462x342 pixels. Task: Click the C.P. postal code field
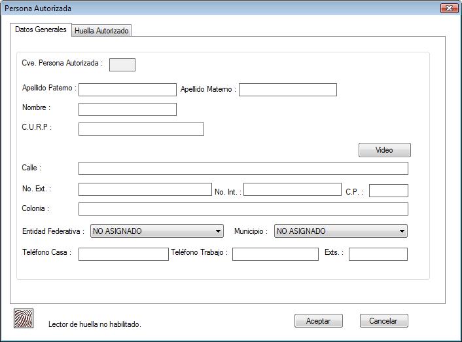[x=388, y=191]
